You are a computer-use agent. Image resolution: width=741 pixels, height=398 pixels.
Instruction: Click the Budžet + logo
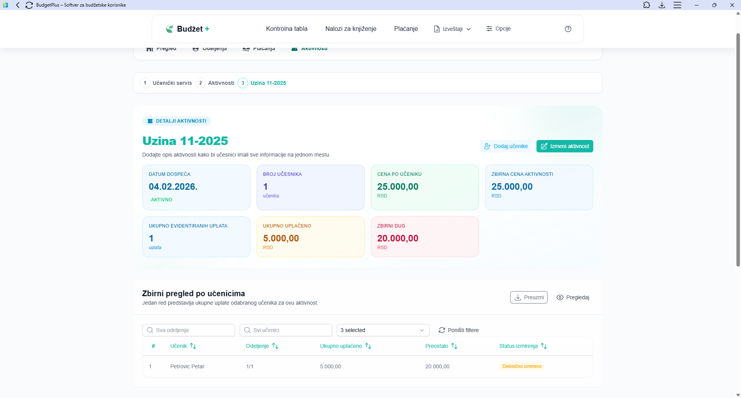[188, 29]
